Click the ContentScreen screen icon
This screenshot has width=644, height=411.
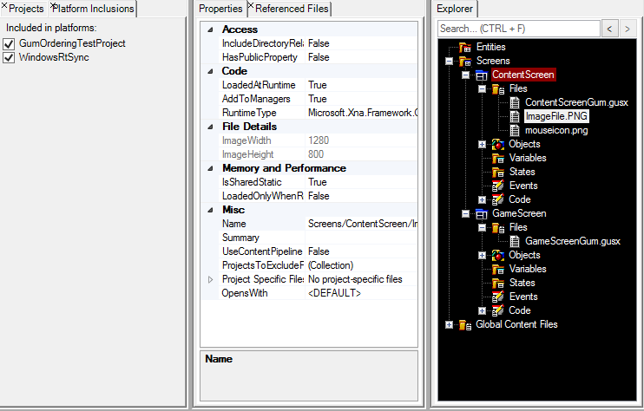coord(482,75)
